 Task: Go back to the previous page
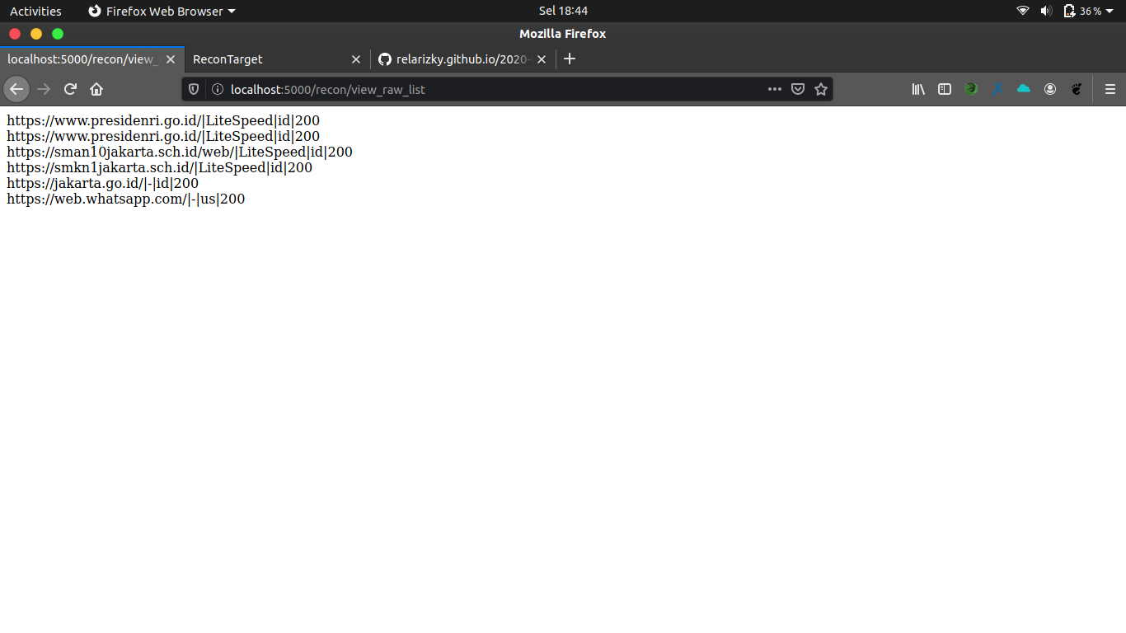[x=16, y=89]
